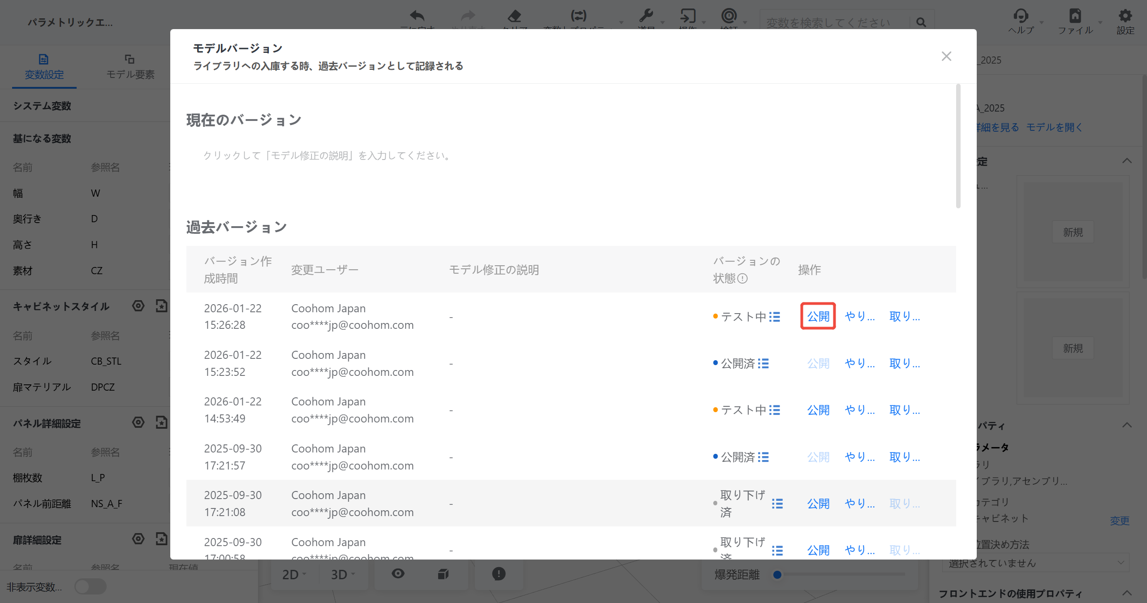
Task: Click the verification target icon in toolbar
Action: 729,16
